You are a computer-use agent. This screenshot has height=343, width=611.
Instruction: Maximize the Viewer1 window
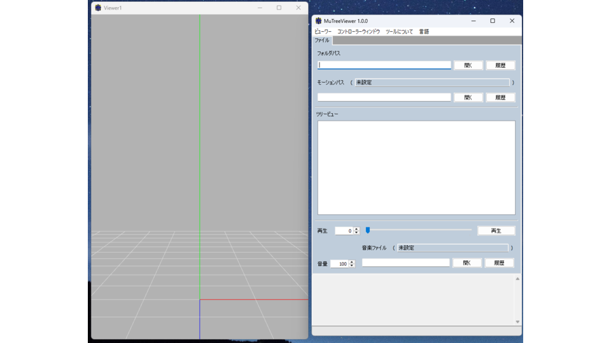(279, 8)
